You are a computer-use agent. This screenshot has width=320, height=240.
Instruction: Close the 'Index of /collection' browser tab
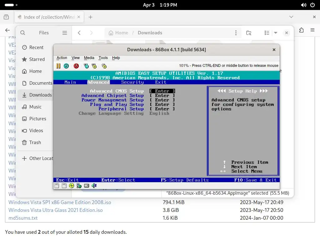(x=79, y=17)
